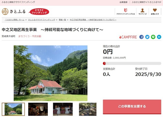Open さとふるクラウドファンディング breadcrumb link
Image resolution: width=163 pixels, height=117 pixels.
(42, 20)
